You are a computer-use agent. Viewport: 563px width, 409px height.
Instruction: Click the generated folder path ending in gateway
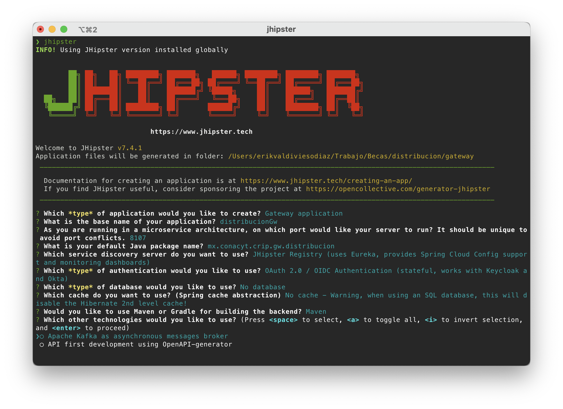351,156
